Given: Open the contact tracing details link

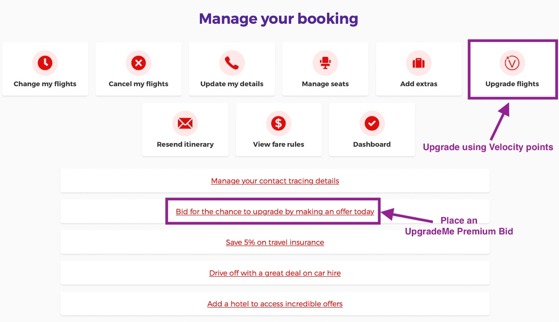Looking at the screenshot, I should pos(275,181).
